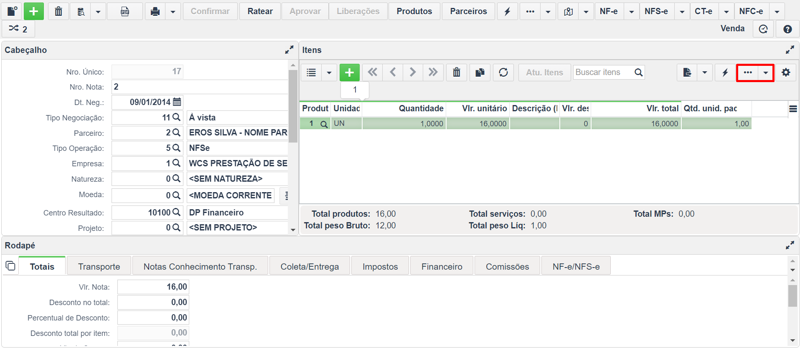Click the search records icon in top toolbar
The height and width of the screenshot is (348, 800).
[x=81, y=11]
